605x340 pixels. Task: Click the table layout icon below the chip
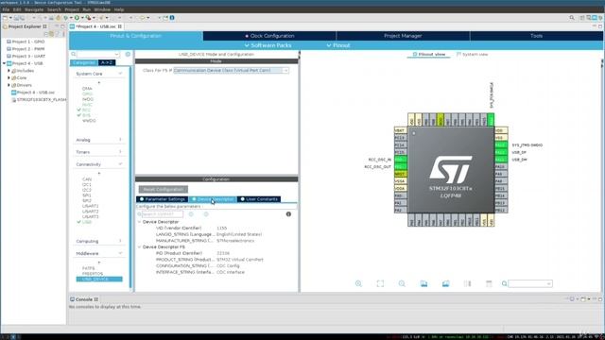(489, 283)
